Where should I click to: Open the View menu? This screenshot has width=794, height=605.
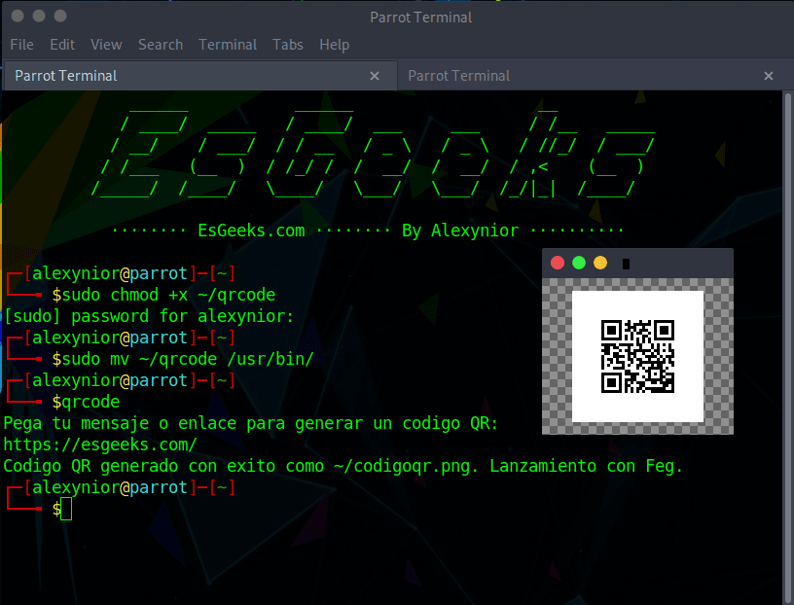[106, 45]
